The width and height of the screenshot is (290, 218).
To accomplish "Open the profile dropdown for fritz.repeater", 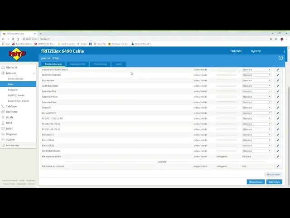I will click(256, 80).
